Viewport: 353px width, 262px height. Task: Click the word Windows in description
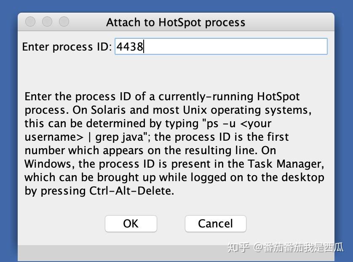[x=48, y=164]
